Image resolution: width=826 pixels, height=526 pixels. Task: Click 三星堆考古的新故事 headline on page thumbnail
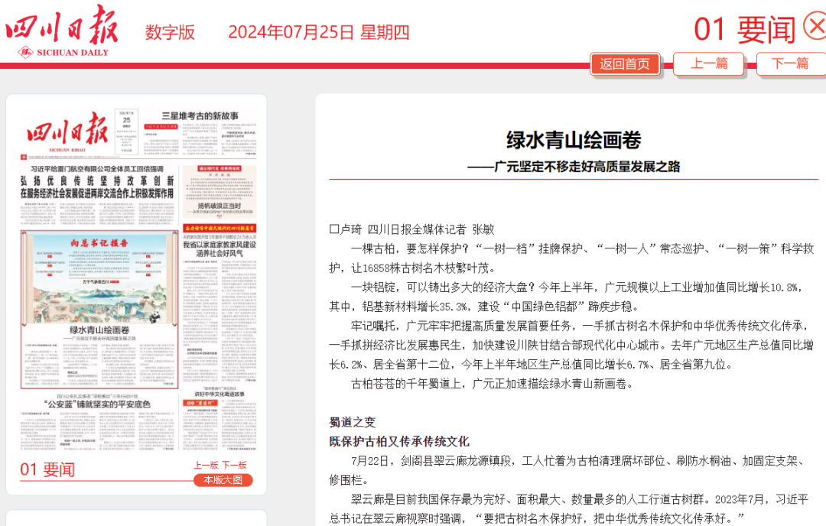(200, 116)
